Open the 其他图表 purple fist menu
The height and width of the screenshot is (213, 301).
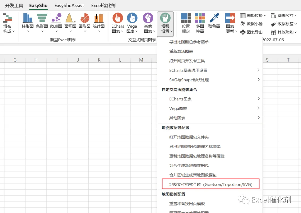148,23
